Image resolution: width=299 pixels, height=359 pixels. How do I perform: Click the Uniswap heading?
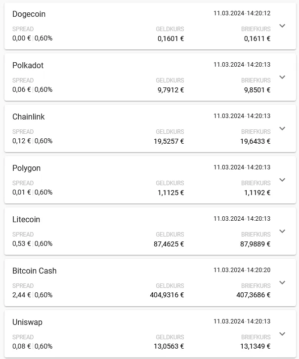(27, 322)
